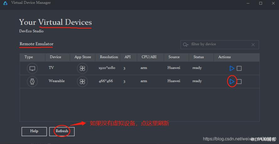Click the DevEco Studio logo icon
This screenshot has width=279, height=144.
point(5,3)
